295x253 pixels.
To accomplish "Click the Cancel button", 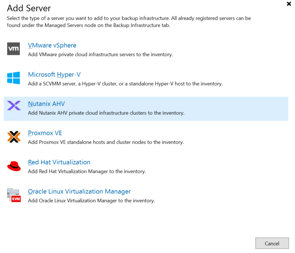I will coord(272,243).
